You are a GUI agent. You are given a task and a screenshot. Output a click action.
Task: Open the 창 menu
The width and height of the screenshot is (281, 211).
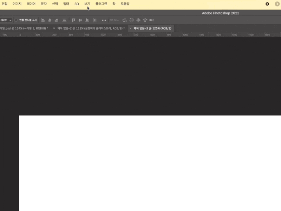tap(114, 4)
